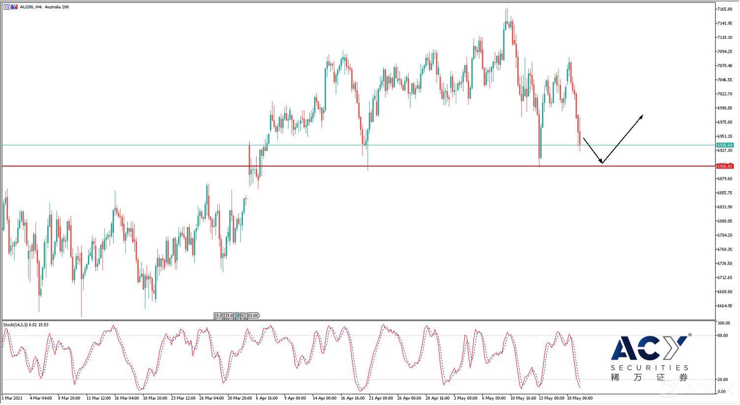Click the 80.00 stochastic scale label
The image size is (740, 405).
[x=723, y=336]
